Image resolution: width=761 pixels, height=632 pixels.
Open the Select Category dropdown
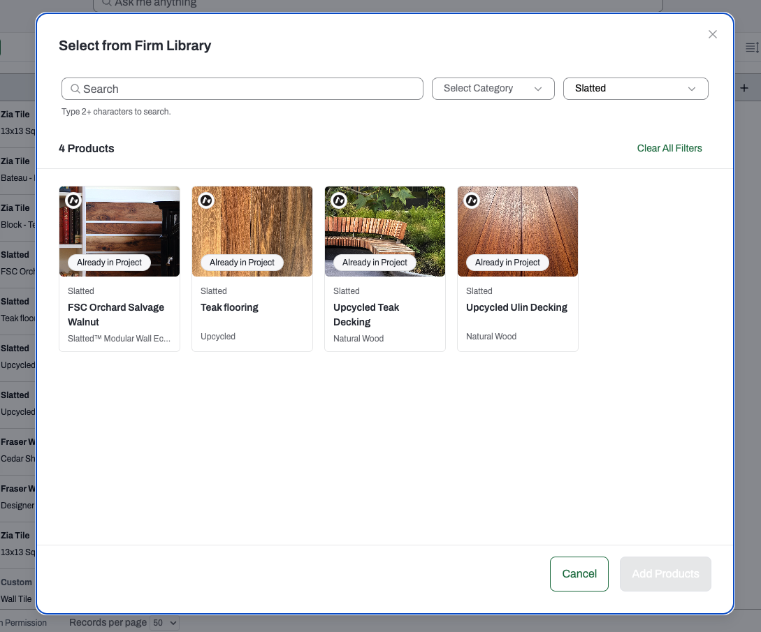pos(493,89)
